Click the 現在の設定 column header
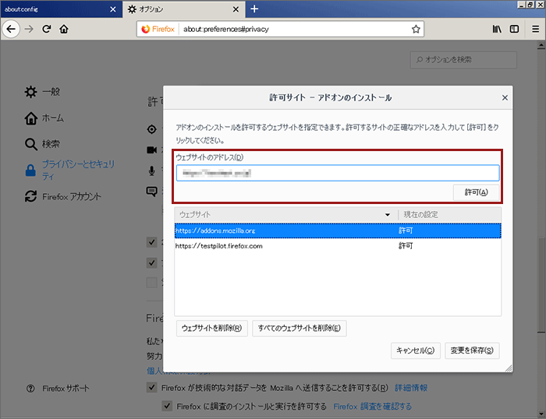The width and height of the screenshot is (546, 419). click(x=449, y=214)
